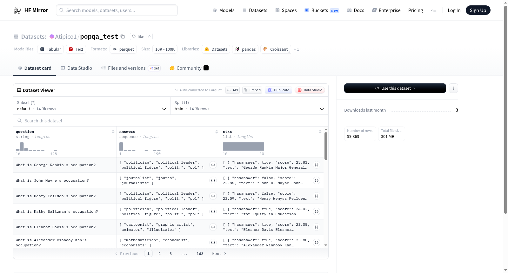
Task: Duplicate the dataset
Action: pyautogui.click(x=278, y=90)
